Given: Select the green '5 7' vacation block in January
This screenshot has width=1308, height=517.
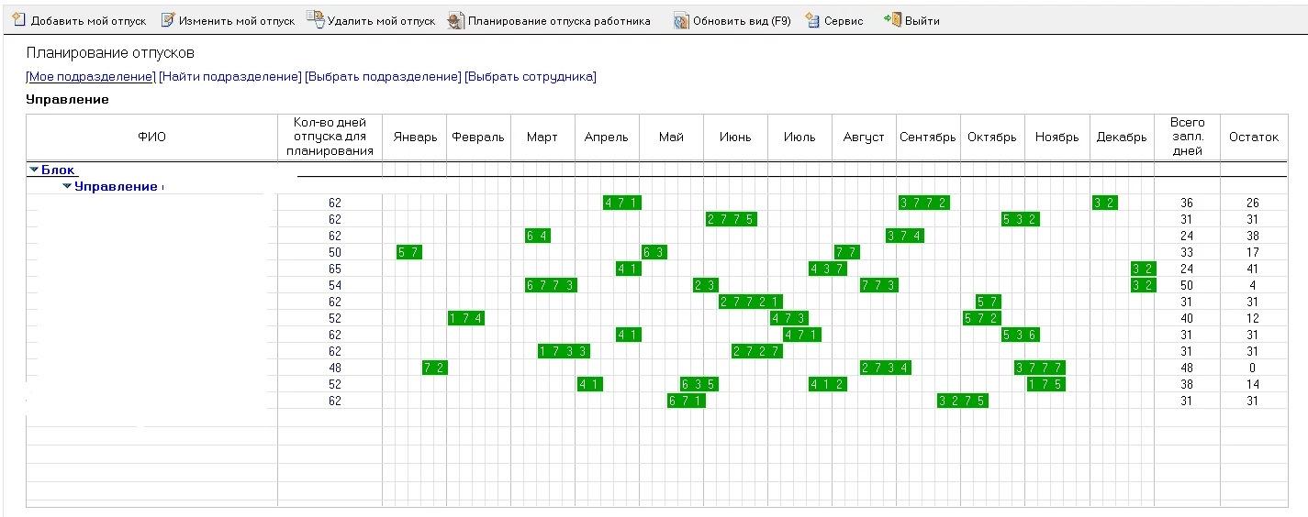Looking at the screenshot, I should 409,252.
